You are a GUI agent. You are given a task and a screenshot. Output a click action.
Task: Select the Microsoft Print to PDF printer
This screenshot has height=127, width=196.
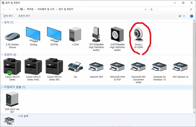point(117,71)
